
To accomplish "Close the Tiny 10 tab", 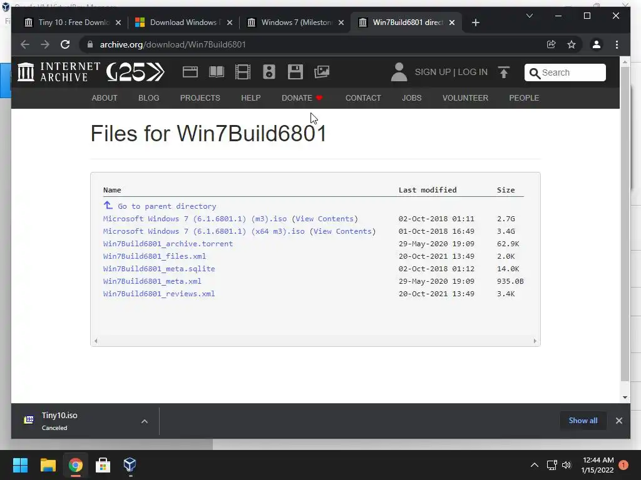I will 118,23.
